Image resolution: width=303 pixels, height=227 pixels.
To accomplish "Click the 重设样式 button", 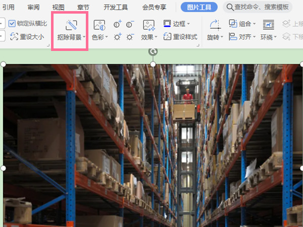I will [180, 36].
